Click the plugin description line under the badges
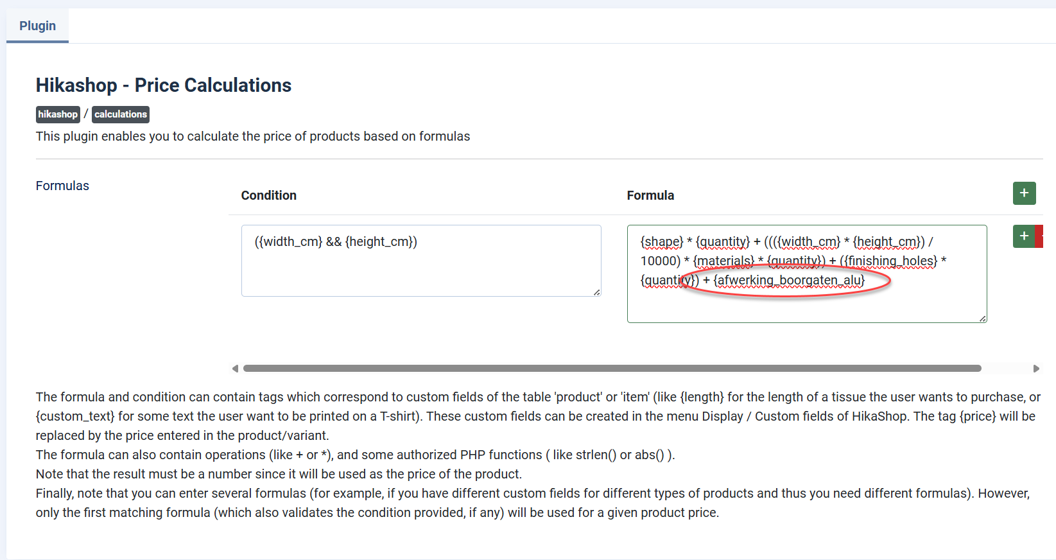The height and width of the screenshot is (560, 1056). pos(253,136)
